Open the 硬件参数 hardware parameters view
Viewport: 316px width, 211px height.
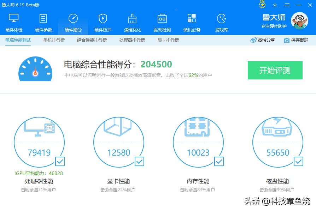pyautogui.click(x=43, y=21)
